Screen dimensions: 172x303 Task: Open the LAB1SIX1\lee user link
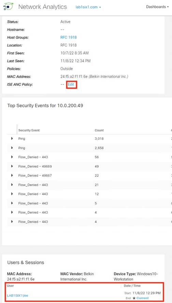pyautogui.click(x=17, y=295)
